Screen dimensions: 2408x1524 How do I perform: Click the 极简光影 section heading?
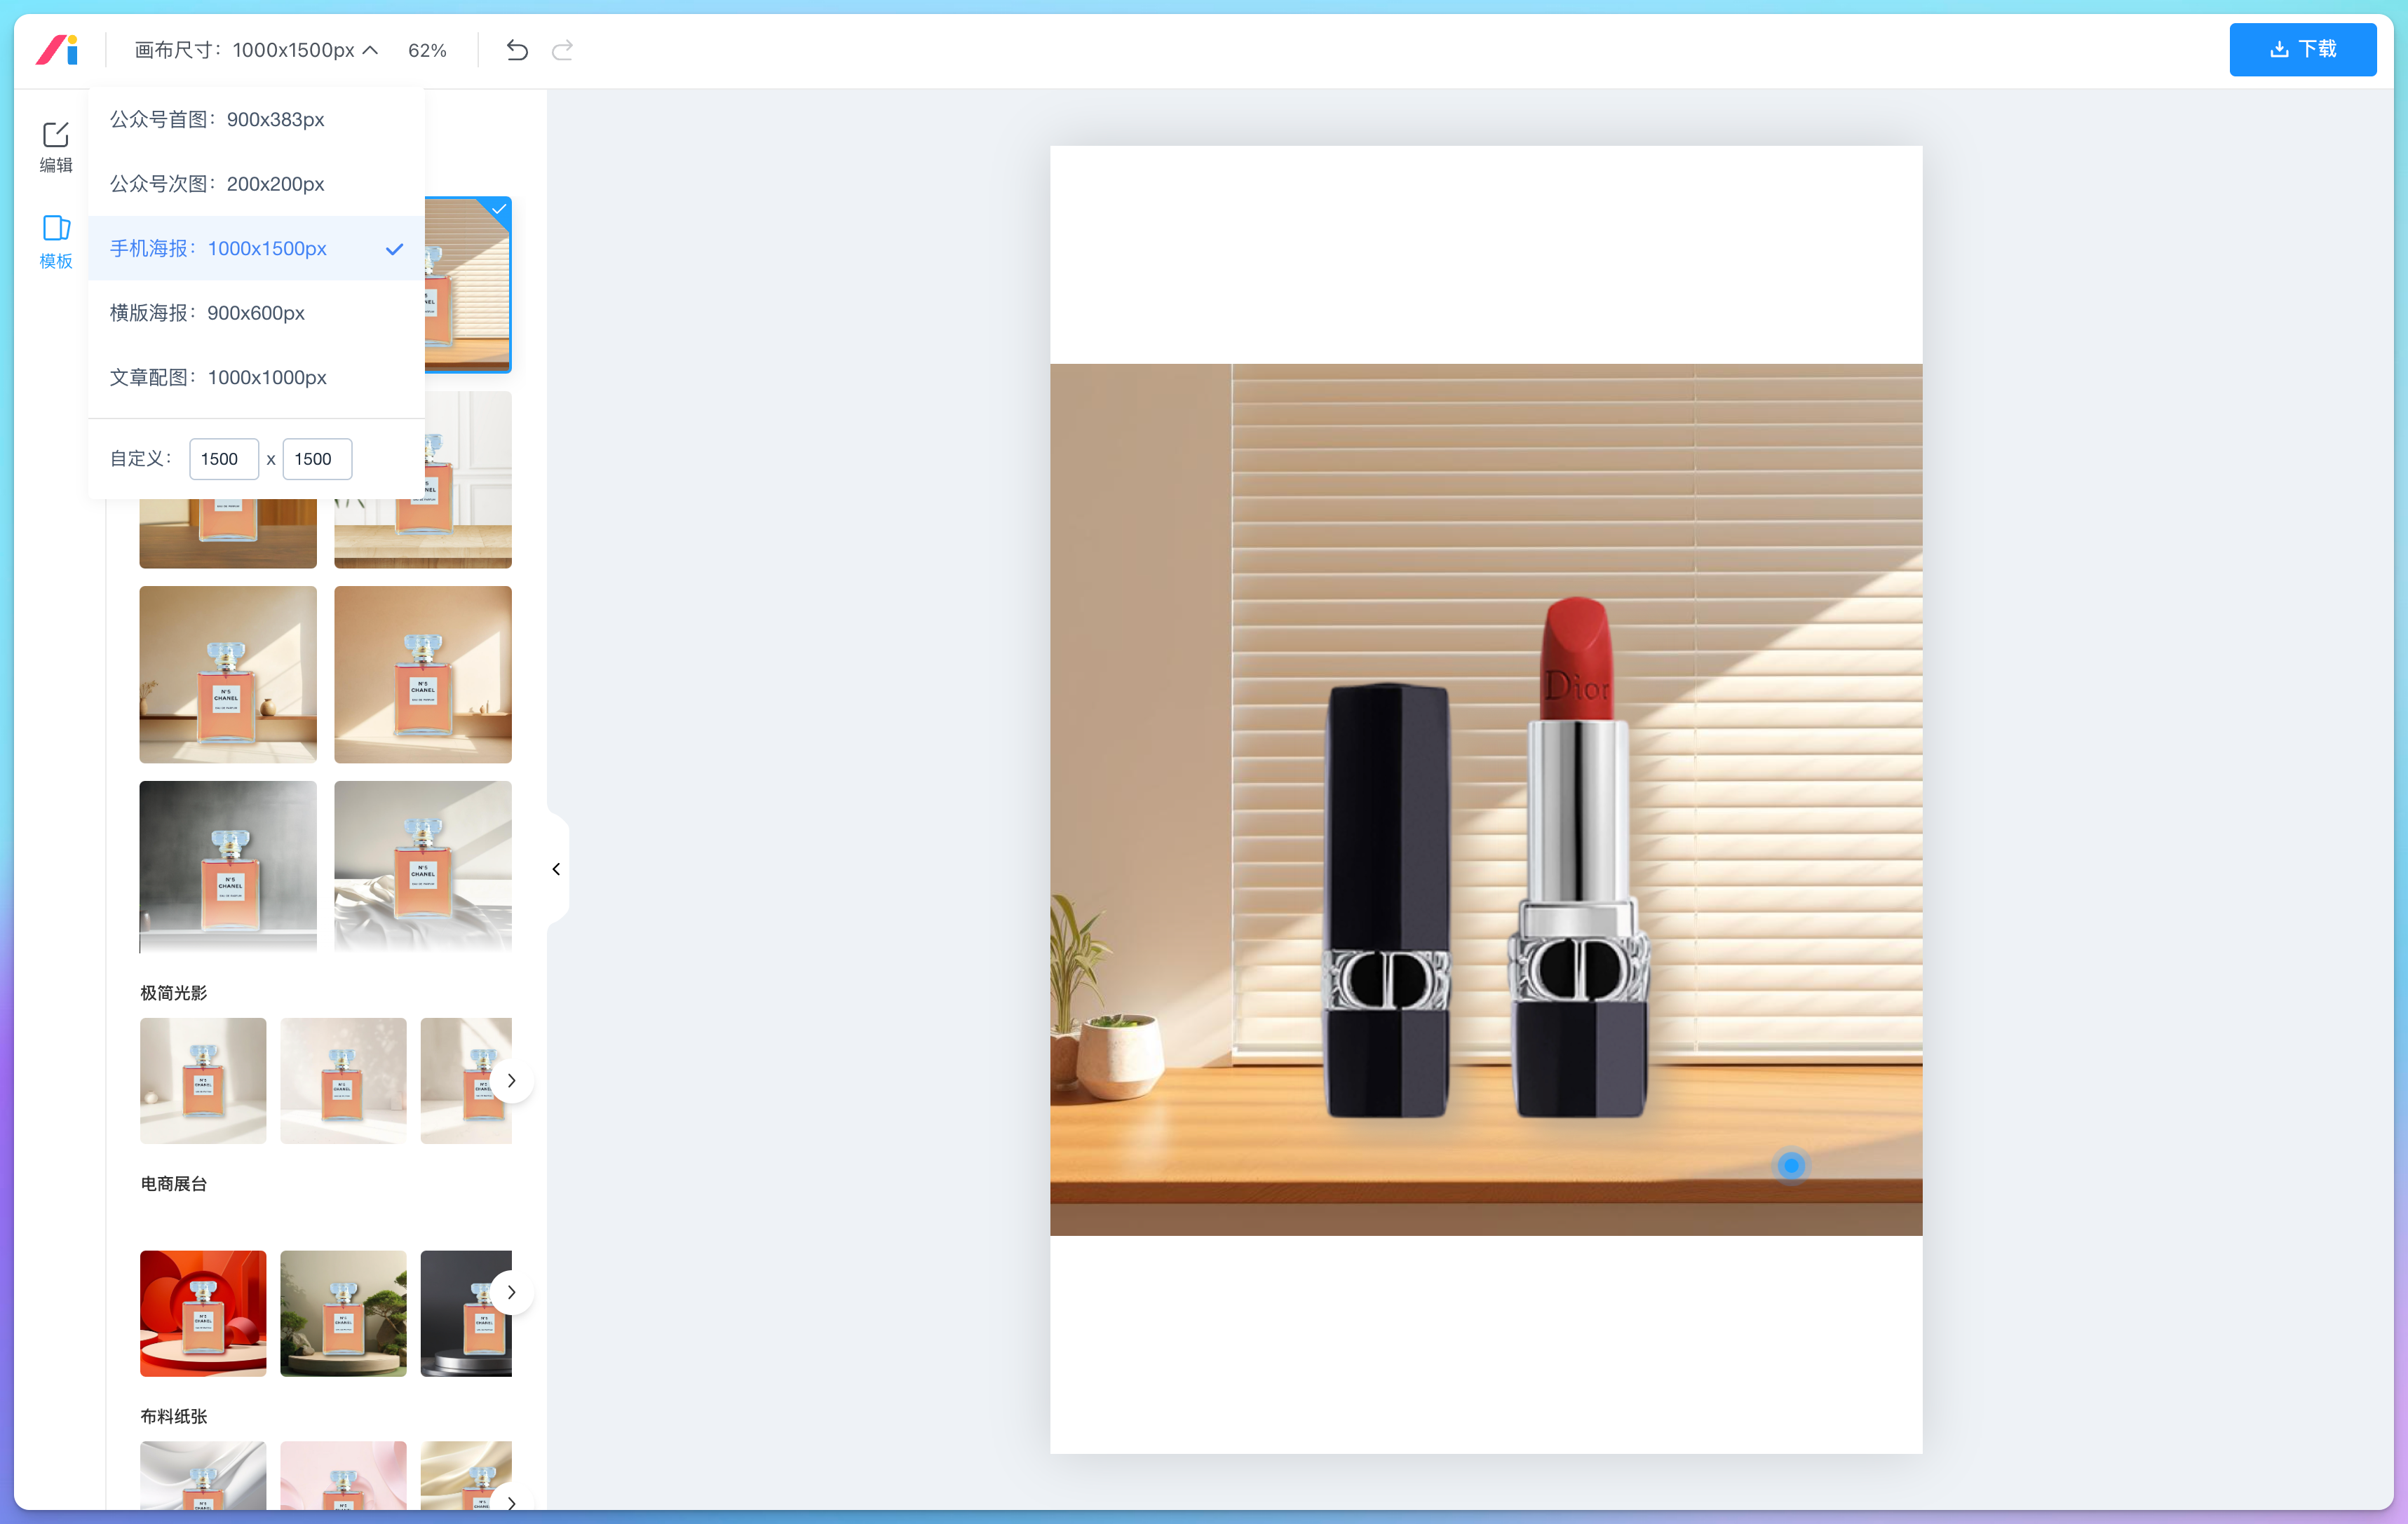[x=174, y=993]
